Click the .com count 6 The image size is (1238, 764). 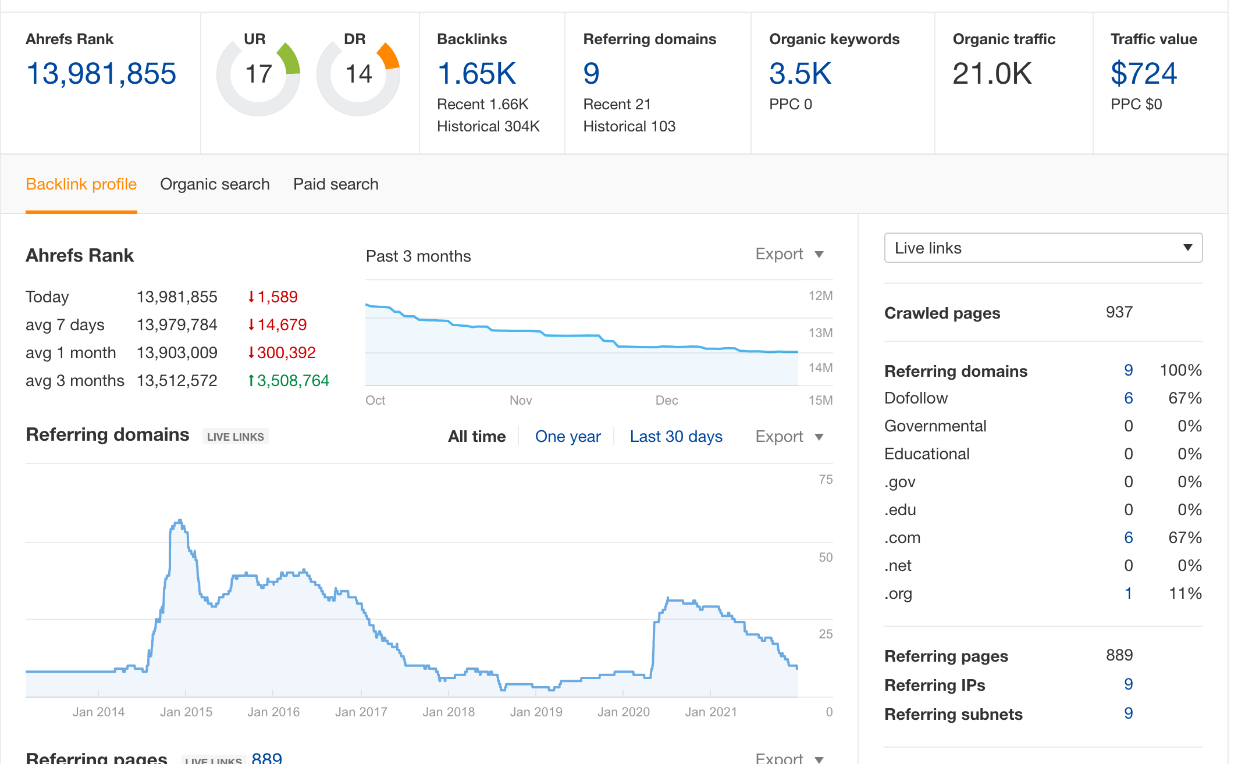coord(1128,538)
